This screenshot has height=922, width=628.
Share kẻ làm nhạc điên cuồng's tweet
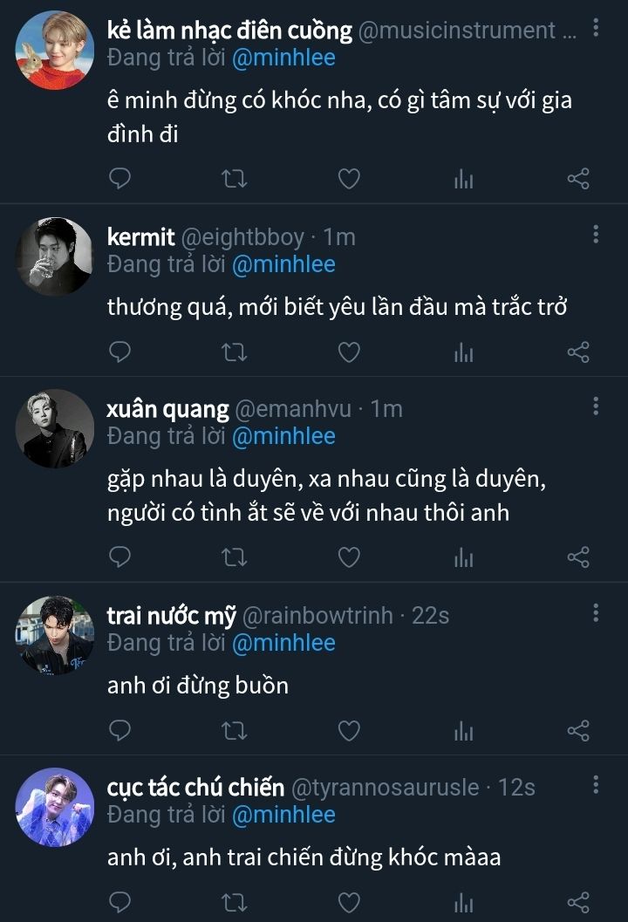(578, 179)
